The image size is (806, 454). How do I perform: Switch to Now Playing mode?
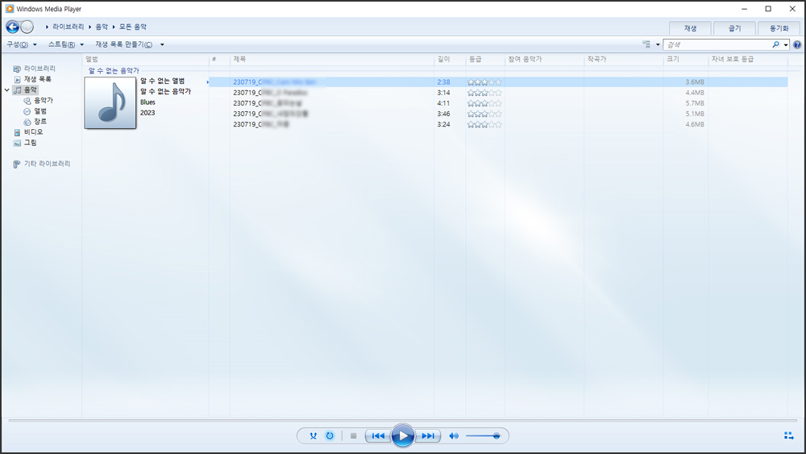789,436
